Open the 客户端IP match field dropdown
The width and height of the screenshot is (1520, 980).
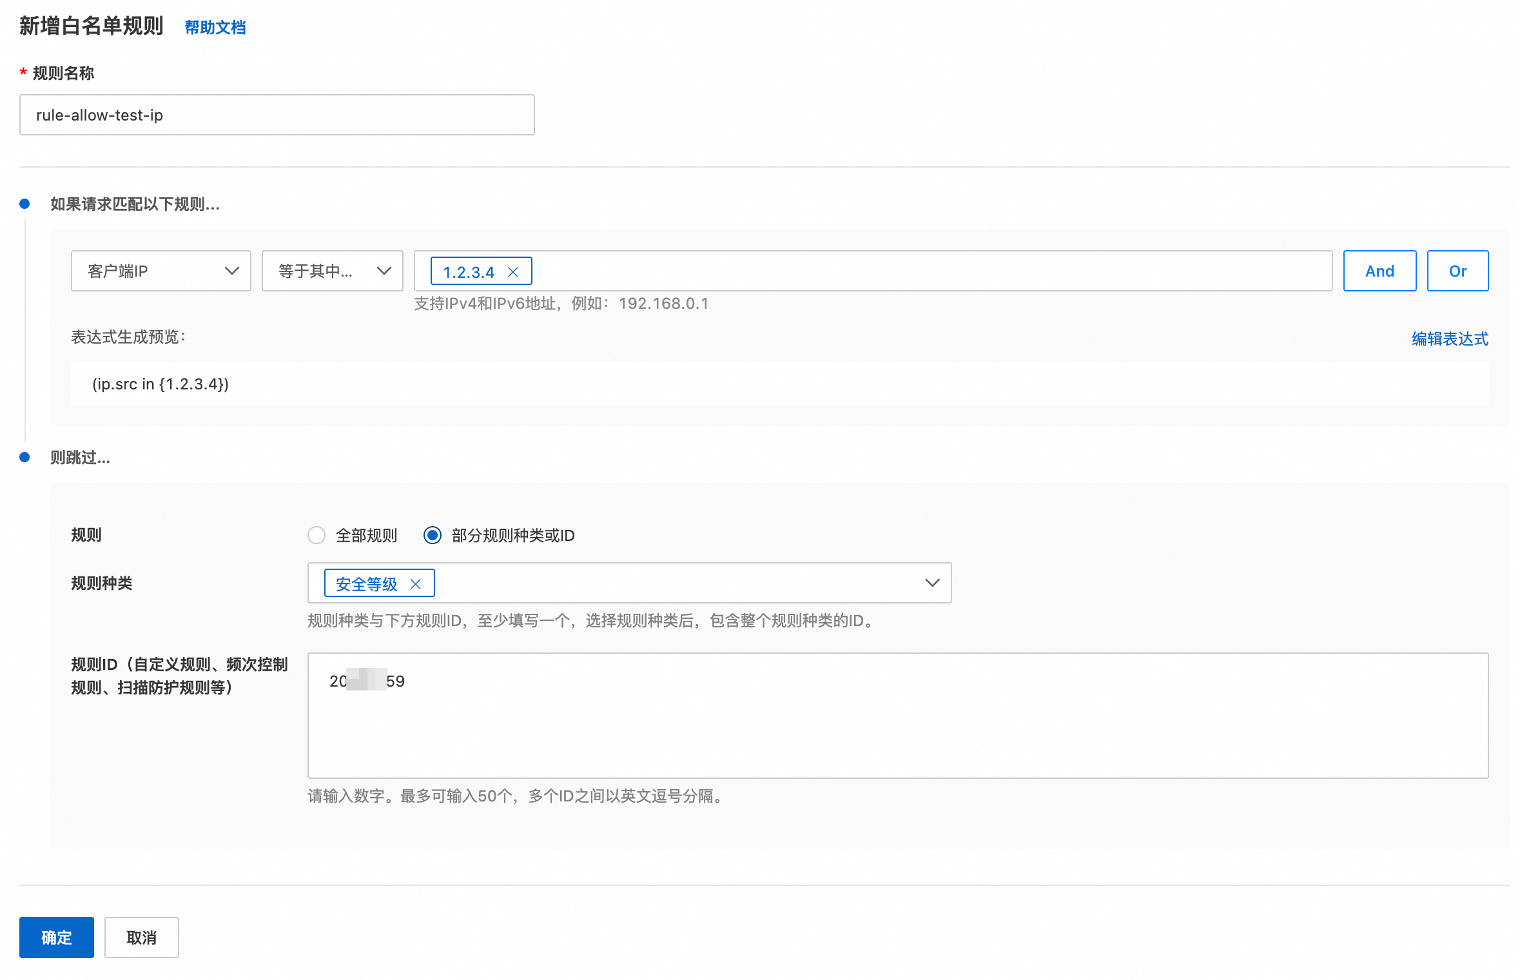point(161,271)
